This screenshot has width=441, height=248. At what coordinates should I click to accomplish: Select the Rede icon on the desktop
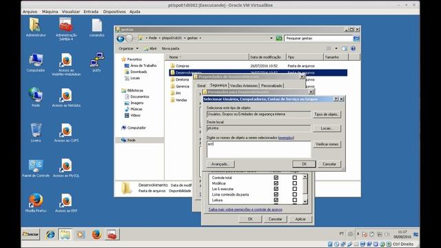point(36,97)
